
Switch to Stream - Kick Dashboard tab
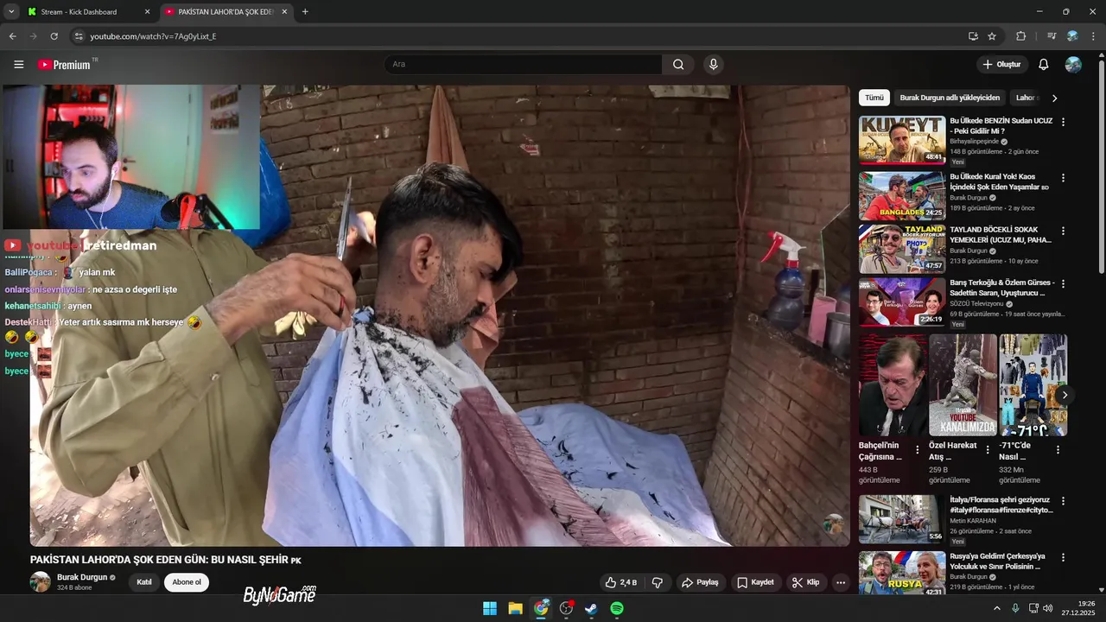pyautogui.click(x=79, y=12)
